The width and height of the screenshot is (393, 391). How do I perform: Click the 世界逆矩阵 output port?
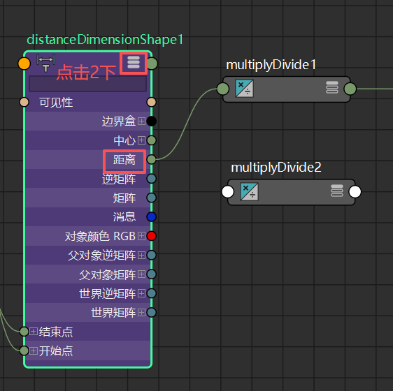click(151, 293)
